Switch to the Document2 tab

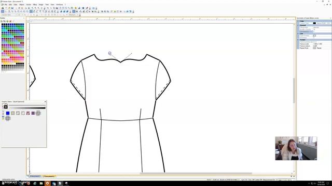(49, 176)
